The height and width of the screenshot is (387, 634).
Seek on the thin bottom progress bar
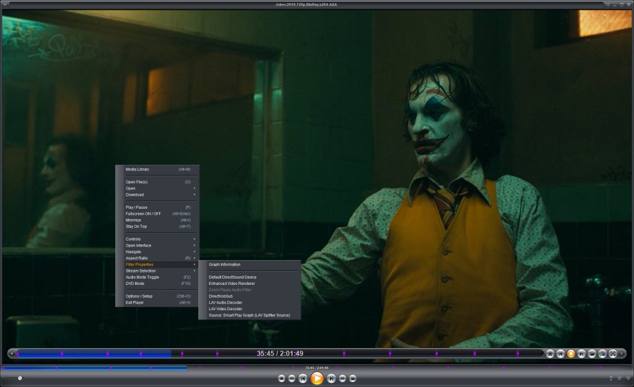pos(317,368)
